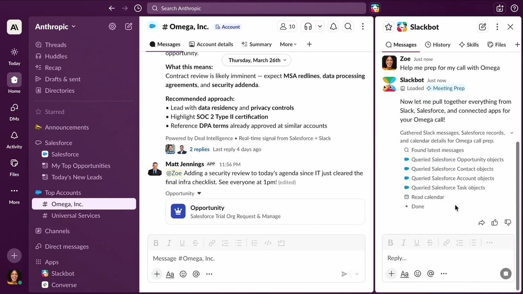Insert code block in channel composer
The height and width of the screenshot is (294, 523).
click(x=281, y=243)
